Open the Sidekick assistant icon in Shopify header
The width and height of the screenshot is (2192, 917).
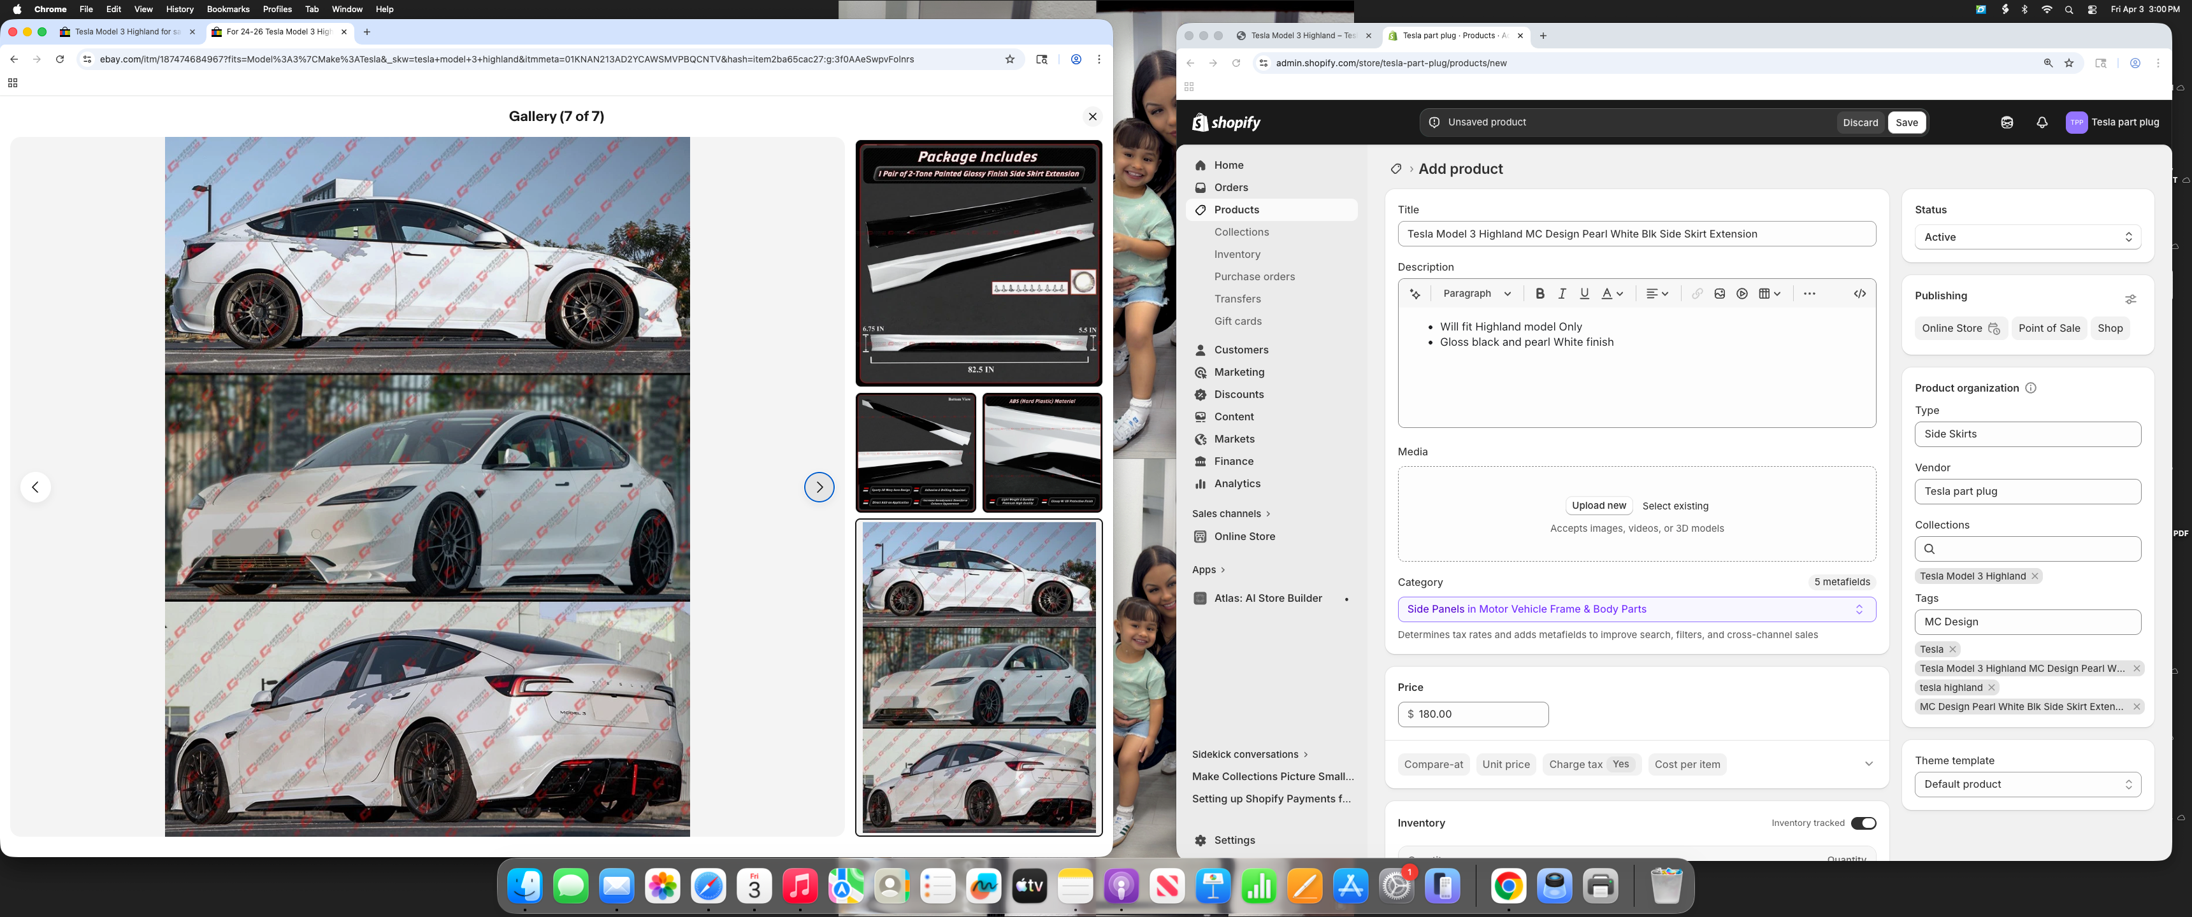pos(2007,122)
